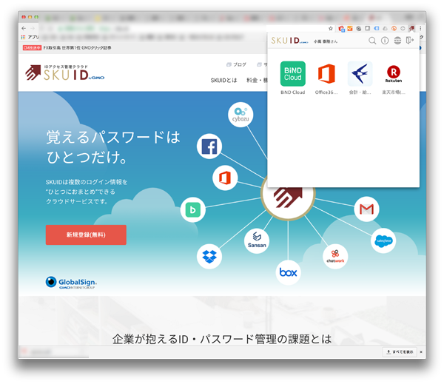Launch Office365 from the SKUID popup
The image size is (444, 384).
pos(326,74)
